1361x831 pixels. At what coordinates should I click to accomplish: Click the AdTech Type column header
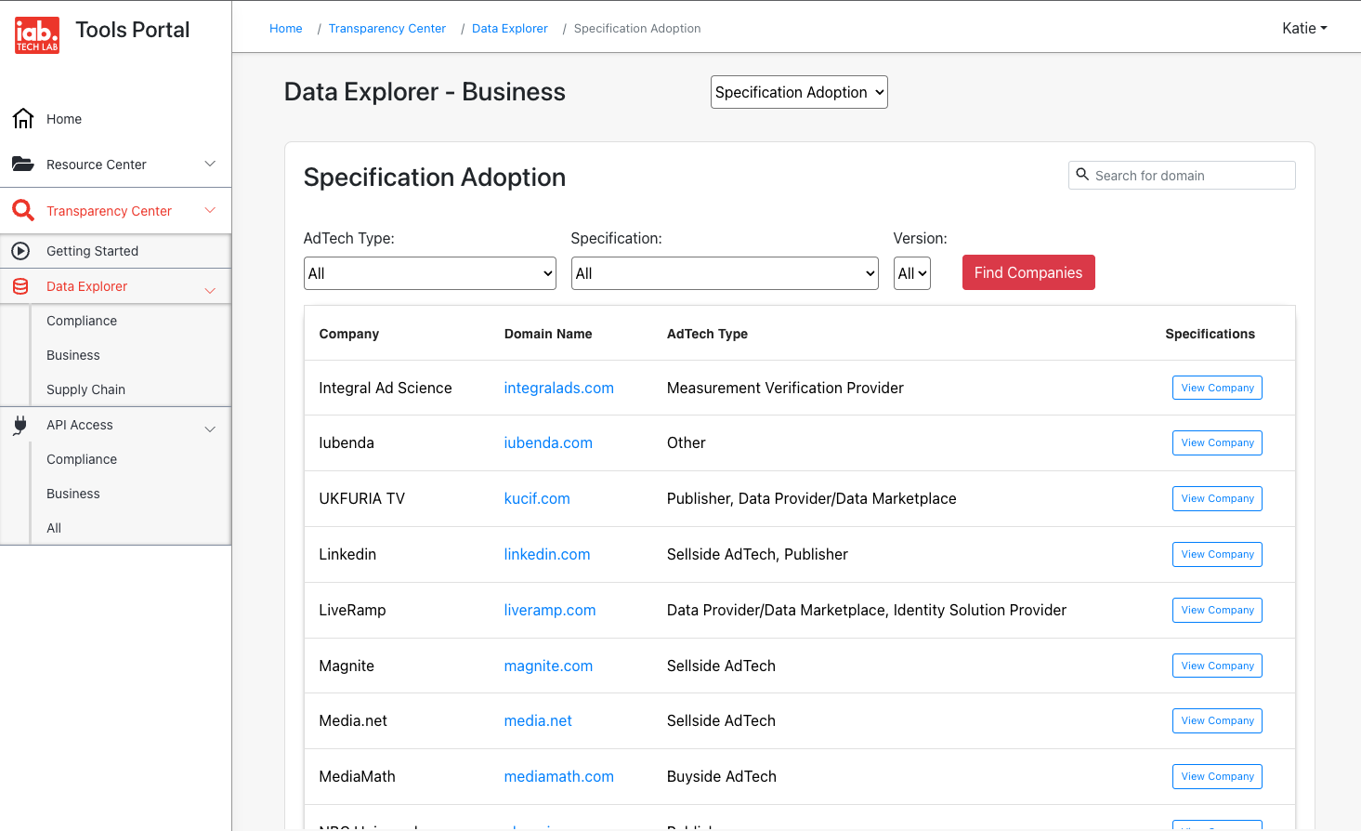click(707, 334)
